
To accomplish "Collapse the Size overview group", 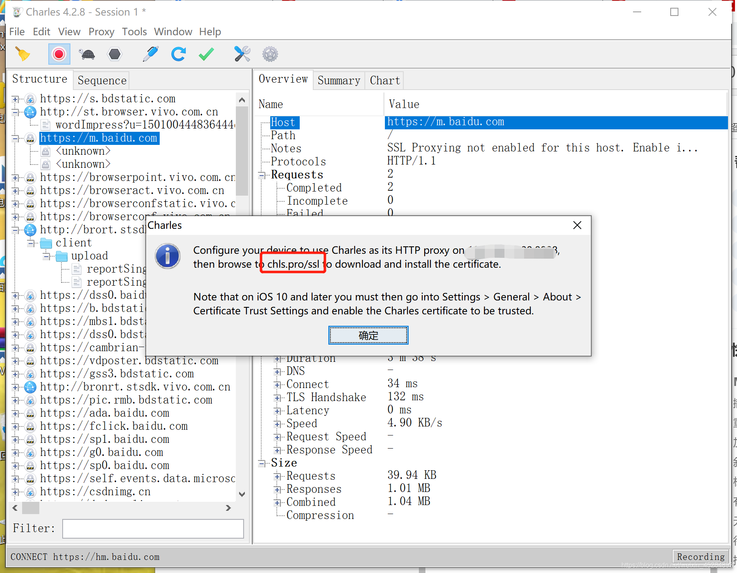I will (262, 463).
